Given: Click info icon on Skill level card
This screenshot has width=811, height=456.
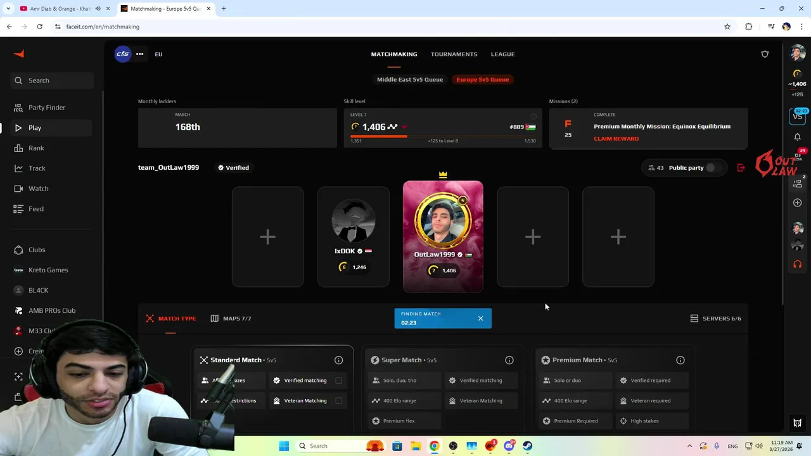Looking at the screenshot, I should tap(533, 117).
